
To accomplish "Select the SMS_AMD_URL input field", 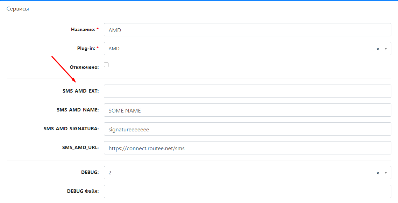I will click(x=248, y=148).
